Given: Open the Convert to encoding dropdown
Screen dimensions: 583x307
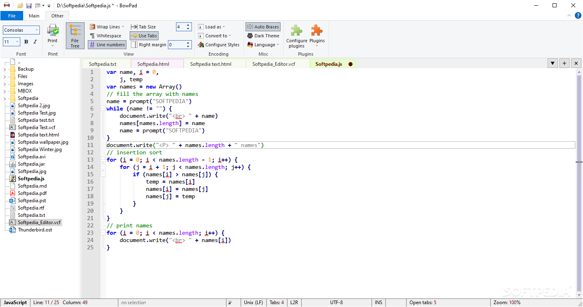Looking at the screenshot, I should pos(215,36).
